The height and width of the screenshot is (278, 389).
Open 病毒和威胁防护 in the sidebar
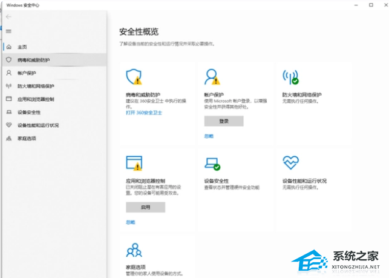point(33,60)
